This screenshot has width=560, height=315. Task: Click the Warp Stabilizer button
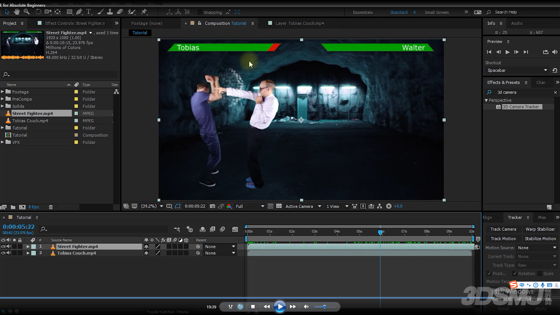click(x=540, y=229)
